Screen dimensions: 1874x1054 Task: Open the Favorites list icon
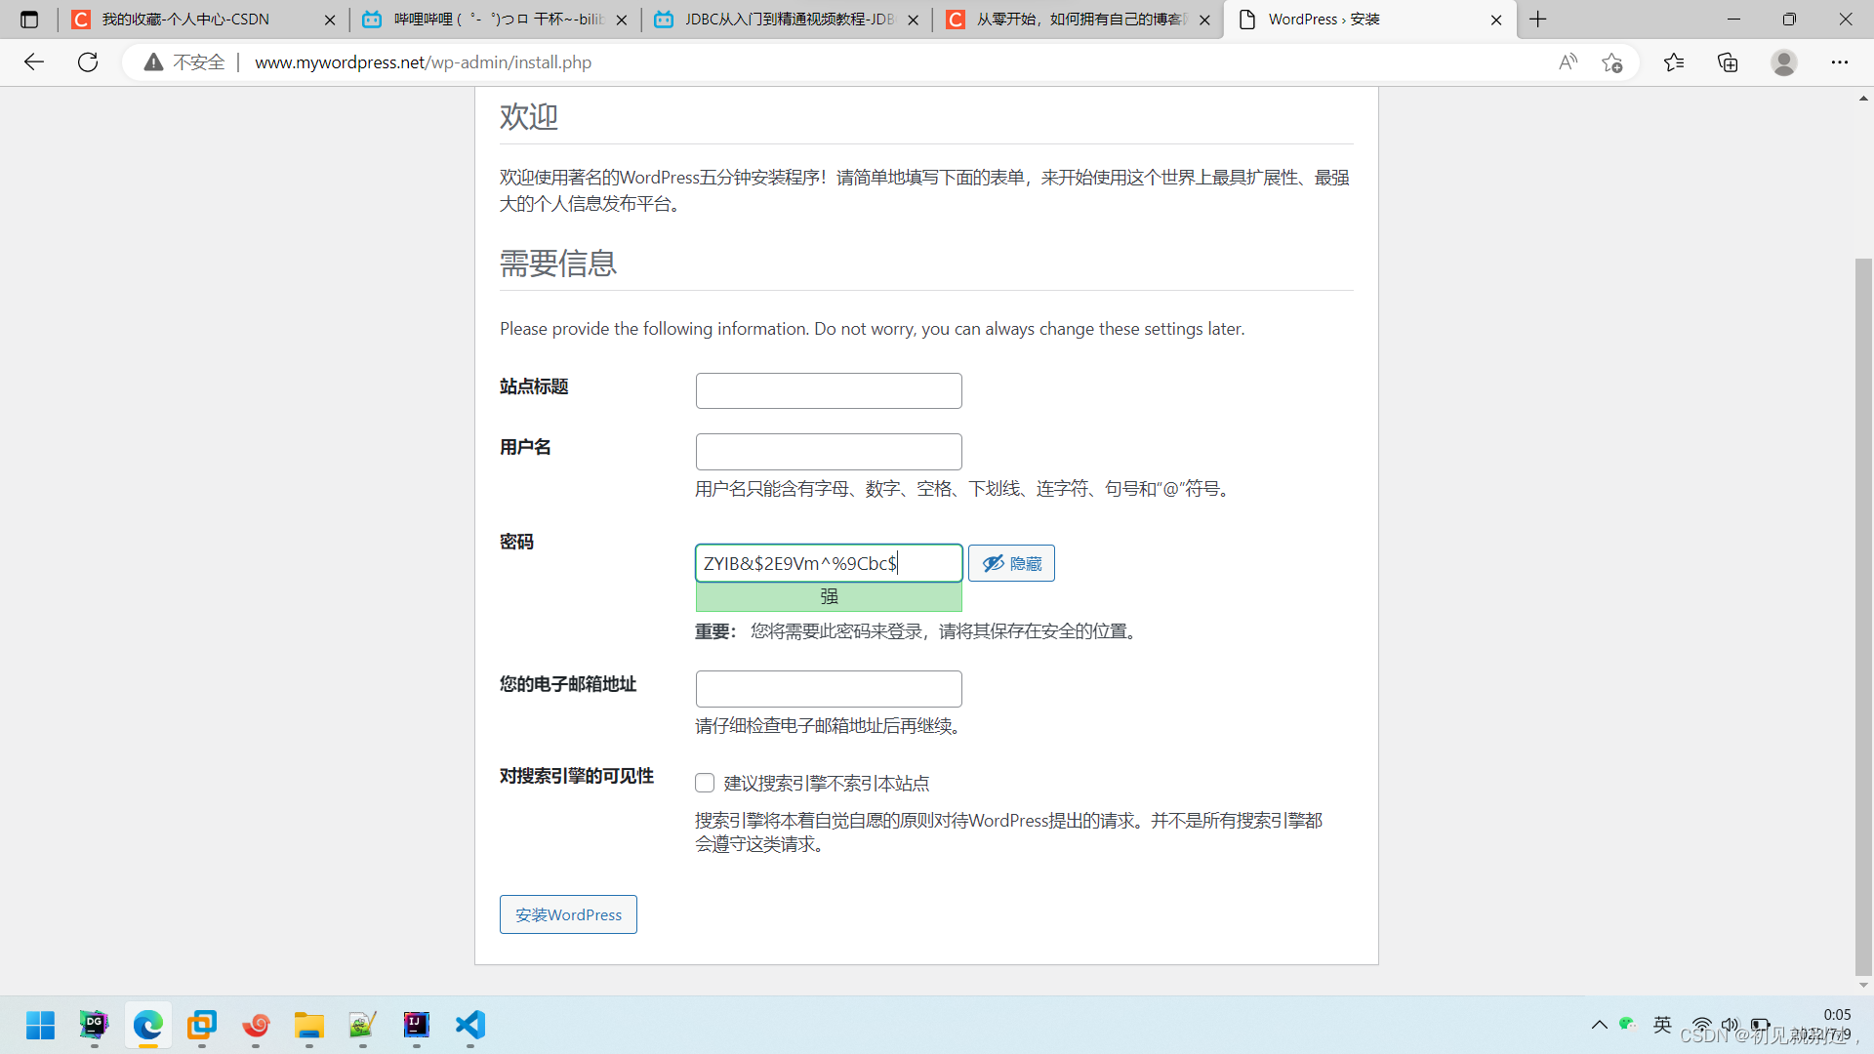tap(1674, 62)
